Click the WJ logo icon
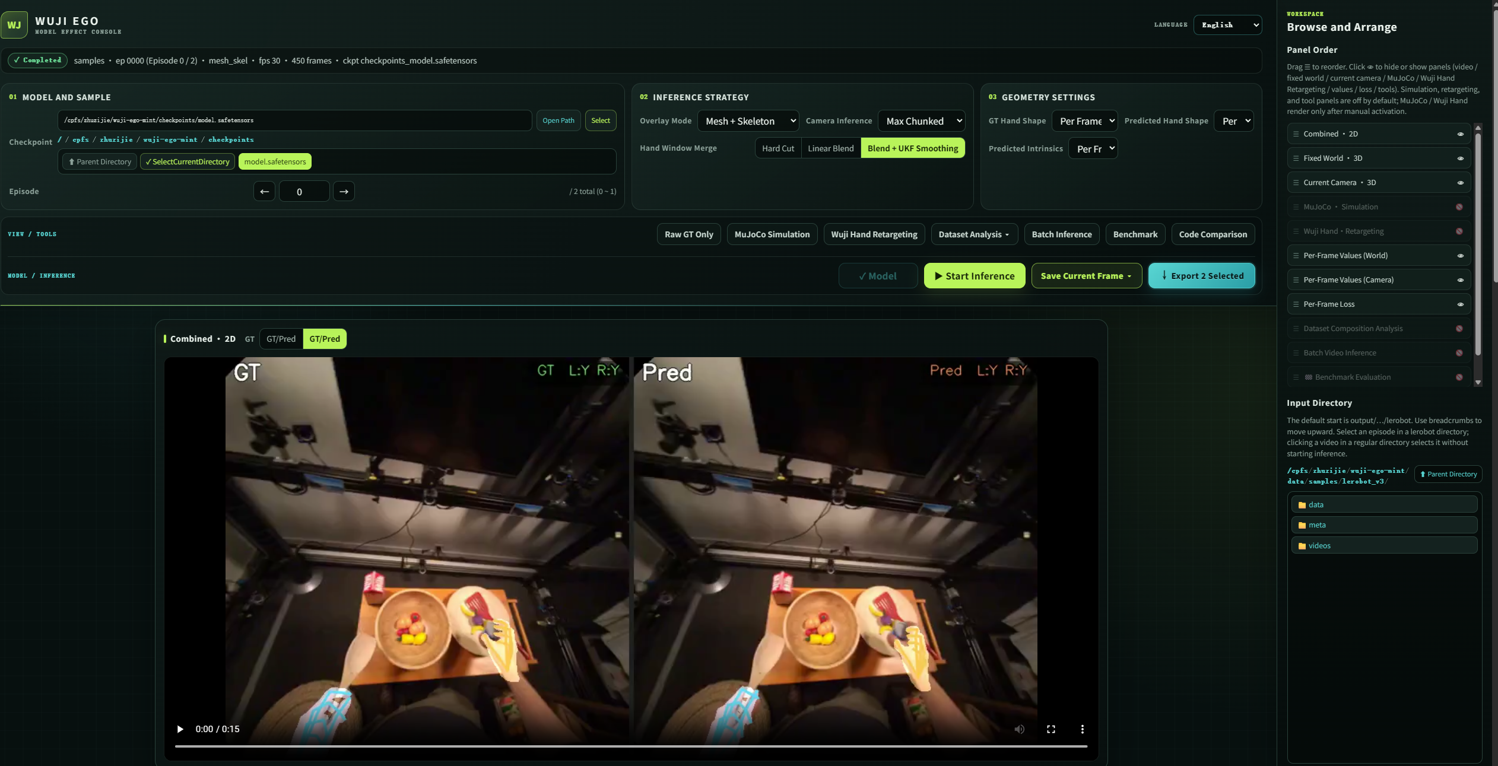Screen dimensions: 1498x766 pos(14,25)
